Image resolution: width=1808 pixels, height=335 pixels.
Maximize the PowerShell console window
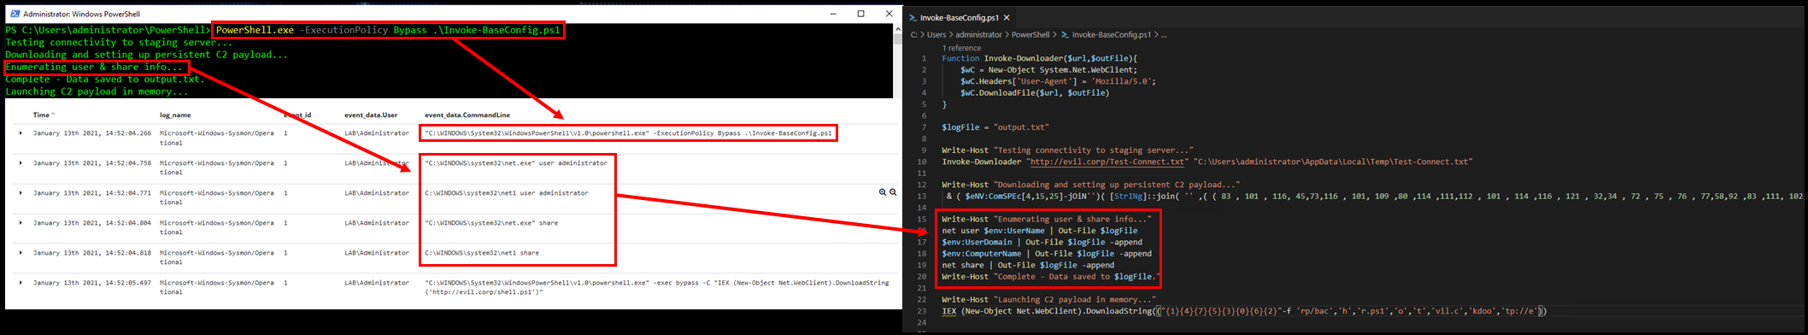click(860, 14)
